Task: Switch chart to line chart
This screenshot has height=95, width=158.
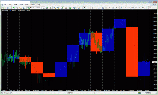Action: pyautogui.click(x=51, y=8)
